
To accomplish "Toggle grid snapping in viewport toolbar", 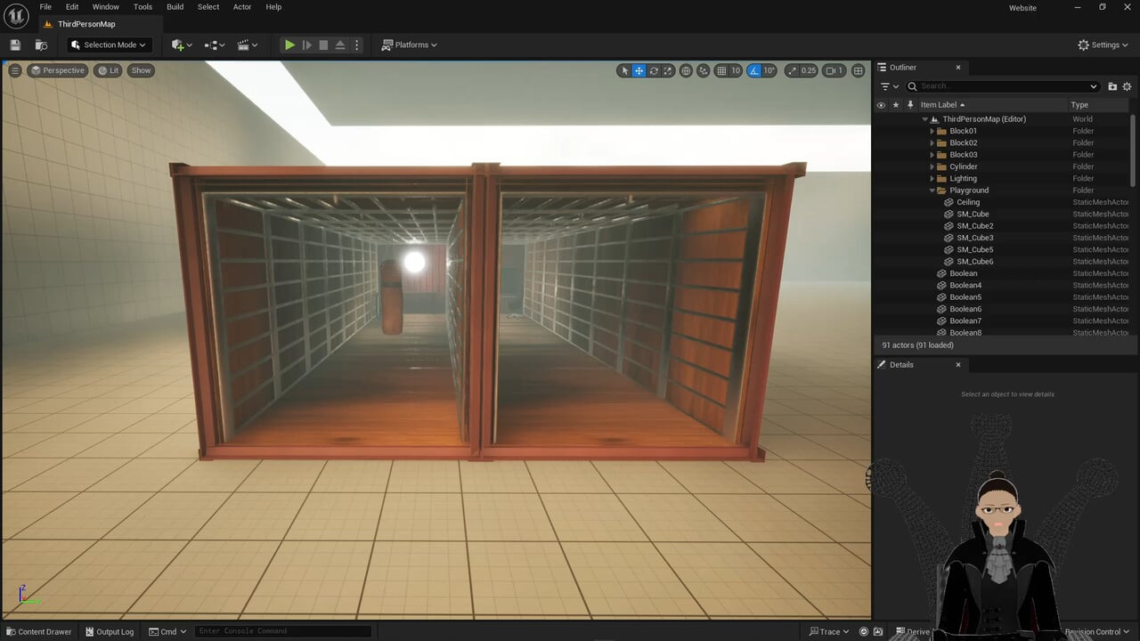I will click(x=721, y=70).
